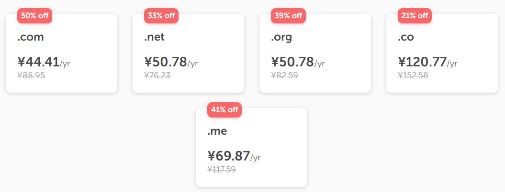
Task: Click the crossed-out ¥88.95 price
Action: pyautogui.click(x=31, y=75)
